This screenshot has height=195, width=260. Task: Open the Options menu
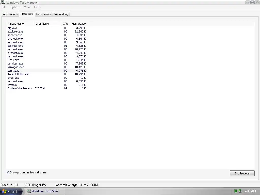(x=15, y=7)
